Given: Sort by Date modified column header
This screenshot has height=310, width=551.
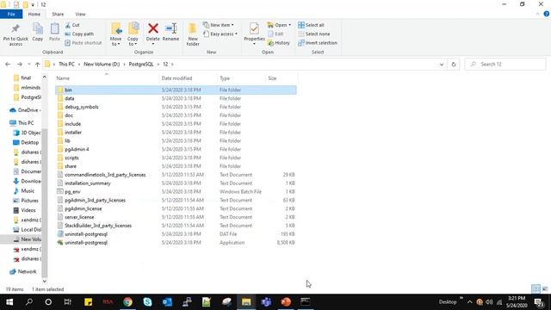Looking at the screenshot, I should 188,78.
